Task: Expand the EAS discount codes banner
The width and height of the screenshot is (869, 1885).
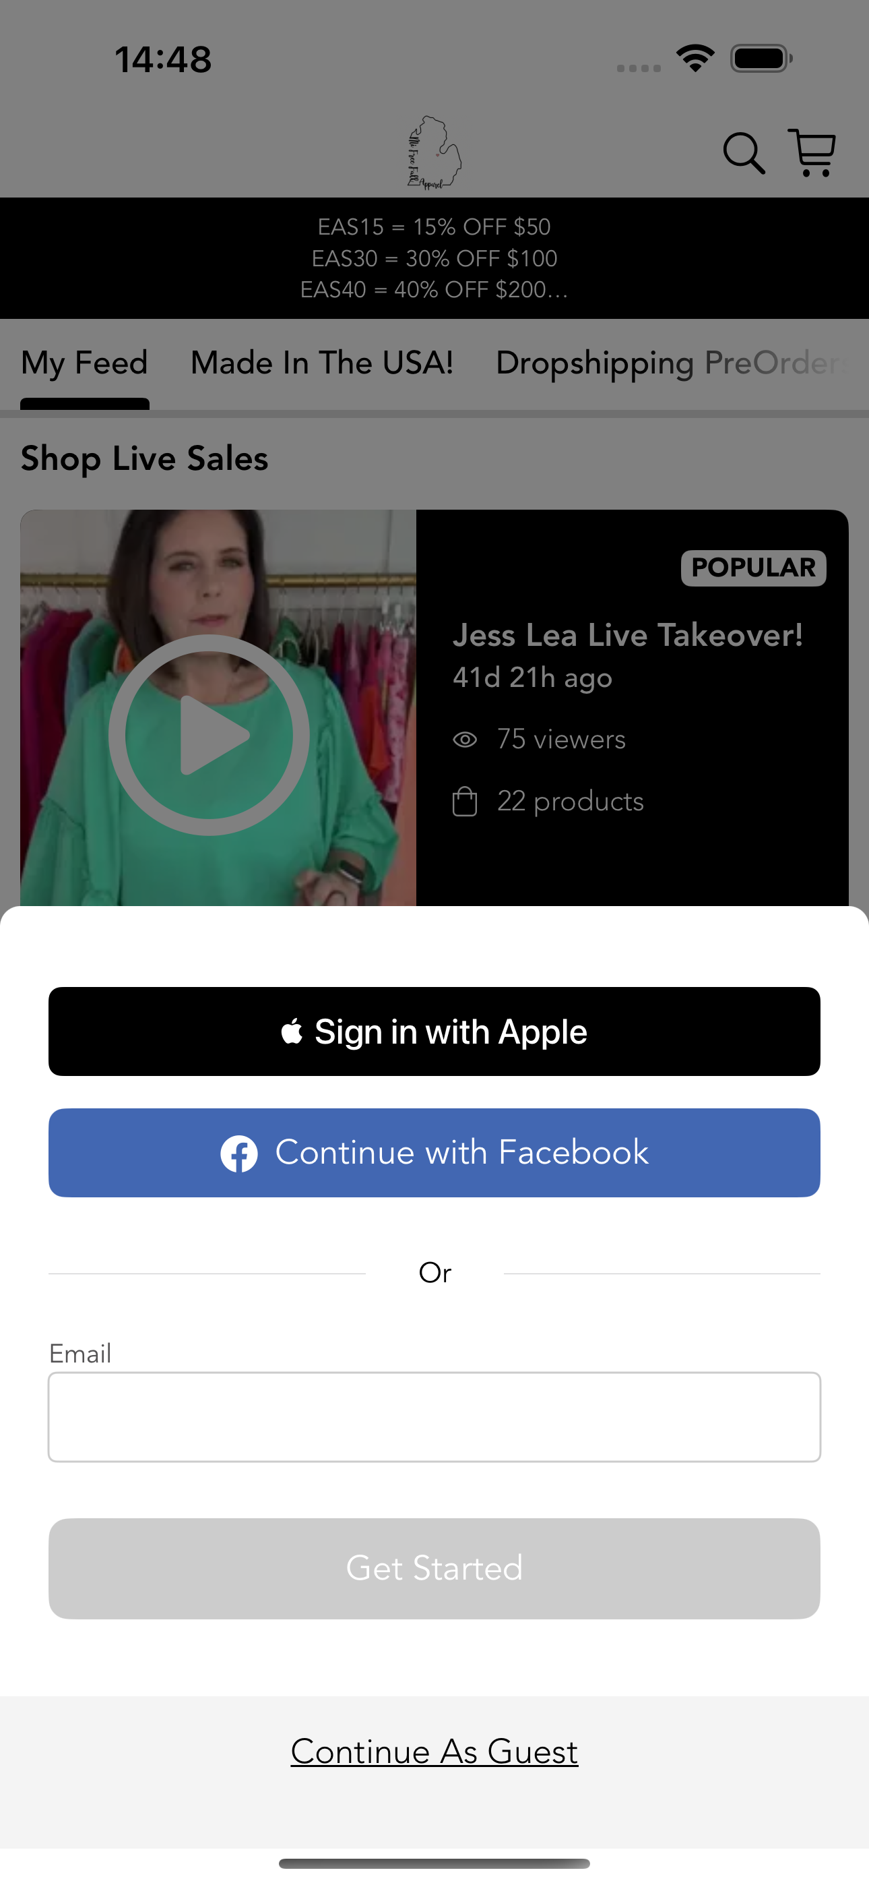Action: (x=434, y=258)
